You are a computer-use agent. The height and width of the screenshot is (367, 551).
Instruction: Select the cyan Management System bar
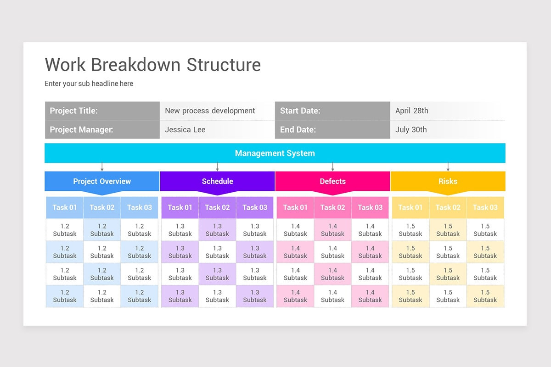275,153
